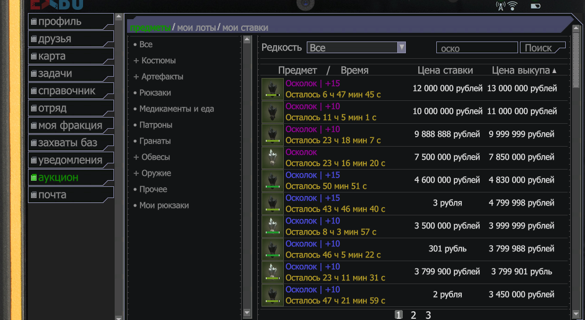This screenshot has height=320, width=585.
Task: Open the Редкость dropdown
Action: coord(356,47)
